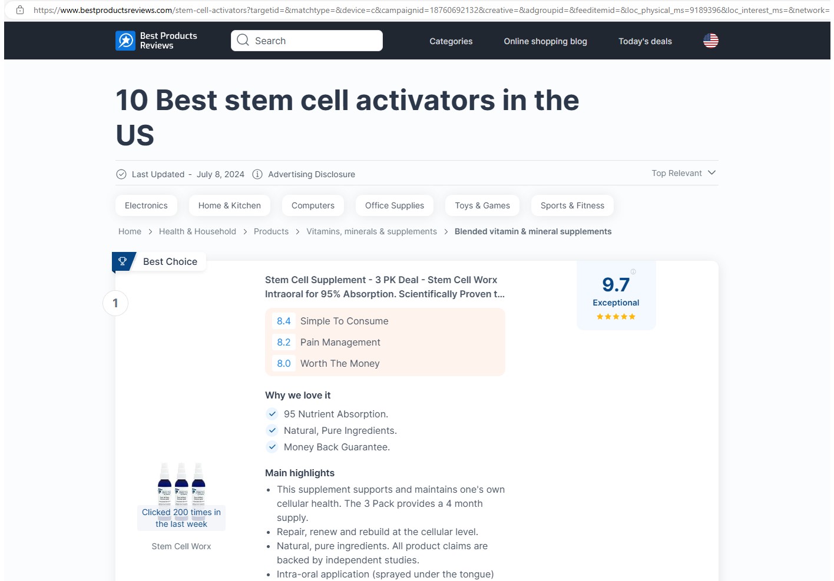Click the checkmark beside 95 Nutrient Absorption
The height and width of the screenshot is (581, 834).
pyautogui.click(x=272, y=414)
